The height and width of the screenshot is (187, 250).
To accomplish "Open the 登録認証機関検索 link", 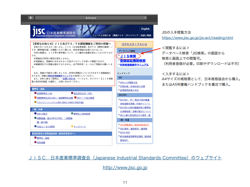I will [x=133, y=61].
